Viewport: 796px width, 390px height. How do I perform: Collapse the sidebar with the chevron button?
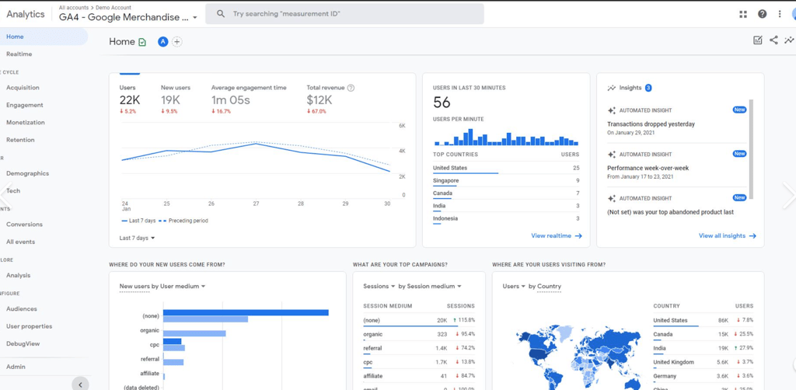[x=80, y=384]
